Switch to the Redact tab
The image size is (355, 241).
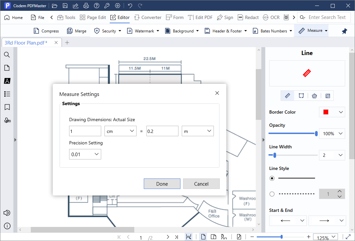click(x=248, y=17)
